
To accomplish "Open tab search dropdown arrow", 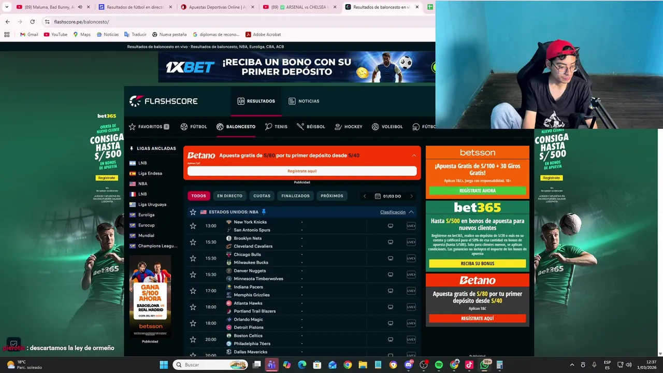I will click(x=7, y=7).
